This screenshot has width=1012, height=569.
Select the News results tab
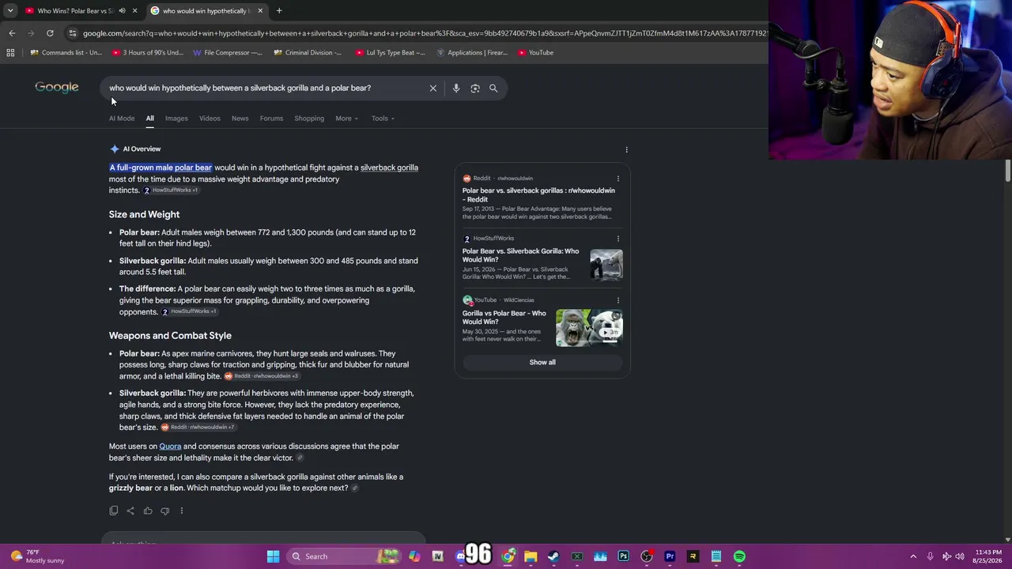coord(240,119)
